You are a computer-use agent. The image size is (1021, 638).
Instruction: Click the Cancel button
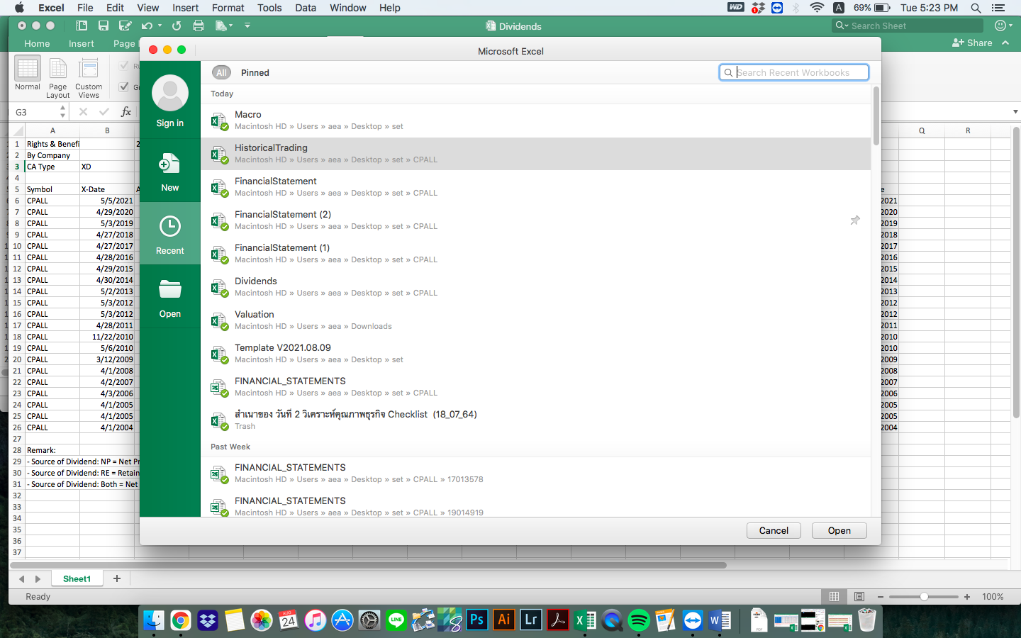[x=774, y=530]
